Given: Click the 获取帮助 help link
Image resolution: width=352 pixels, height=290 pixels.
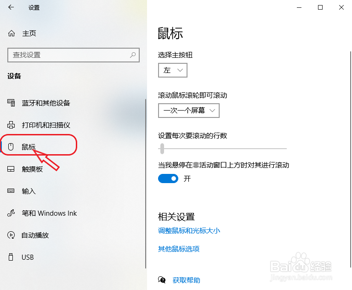Looking at the screenshot, I should click(x=186, y=280).
